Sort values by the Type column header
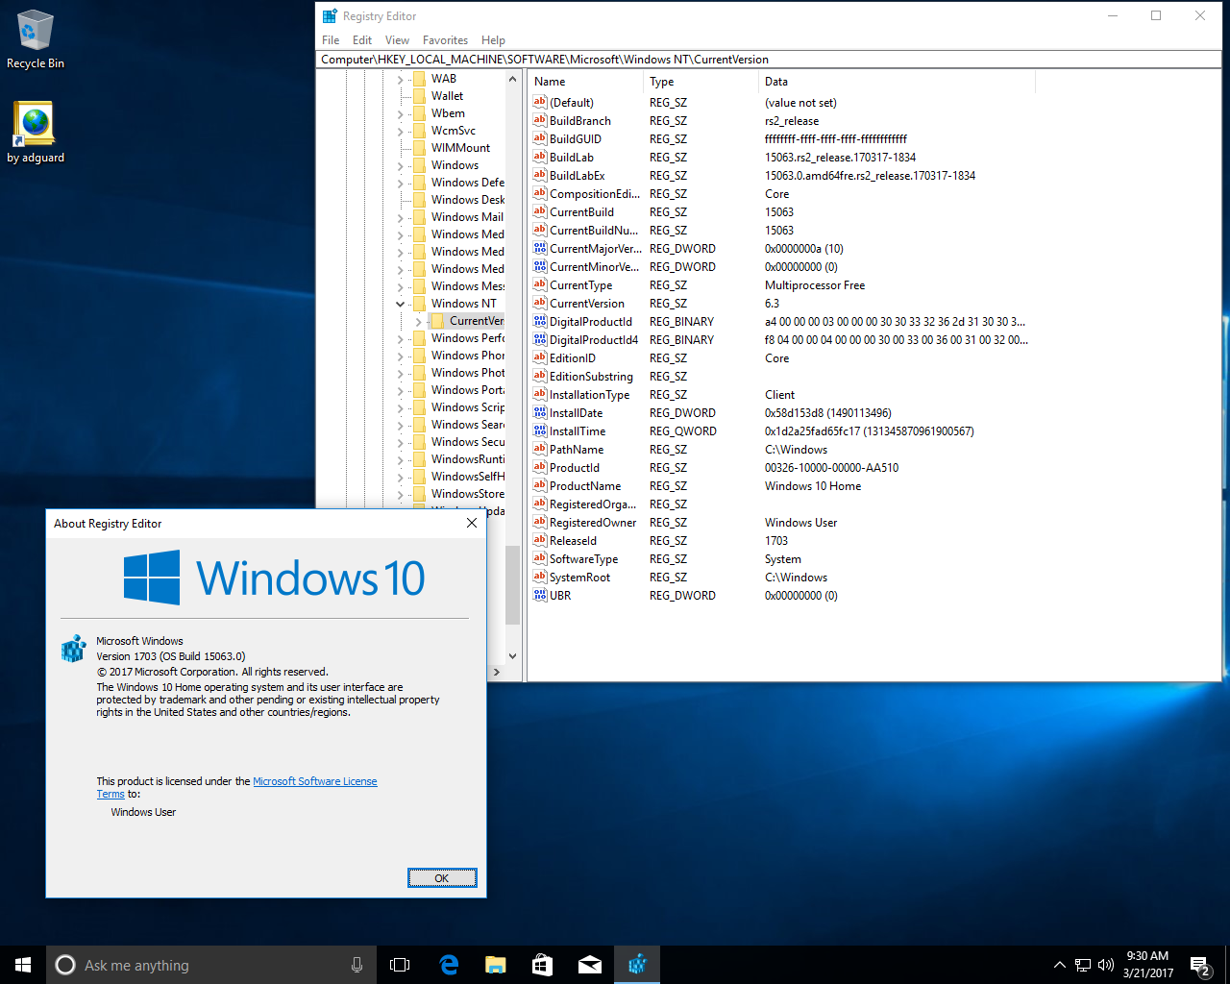Viewport: 1230px width, 984px height. tap(701, 82)
